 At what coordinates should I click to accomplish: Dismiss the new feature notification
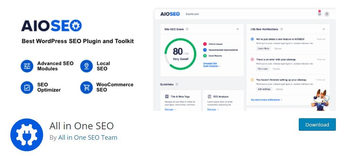[278, 49]
